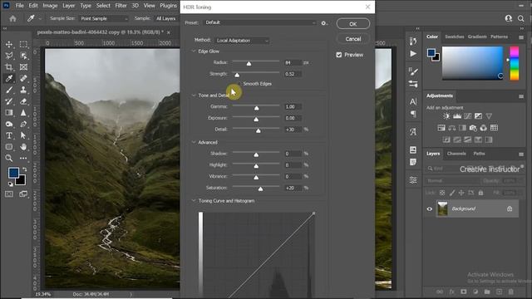This screenshot has height=299, width=532.
Task: Select the Rectangular Marquee tool
Action: click(x=23, y=44)
